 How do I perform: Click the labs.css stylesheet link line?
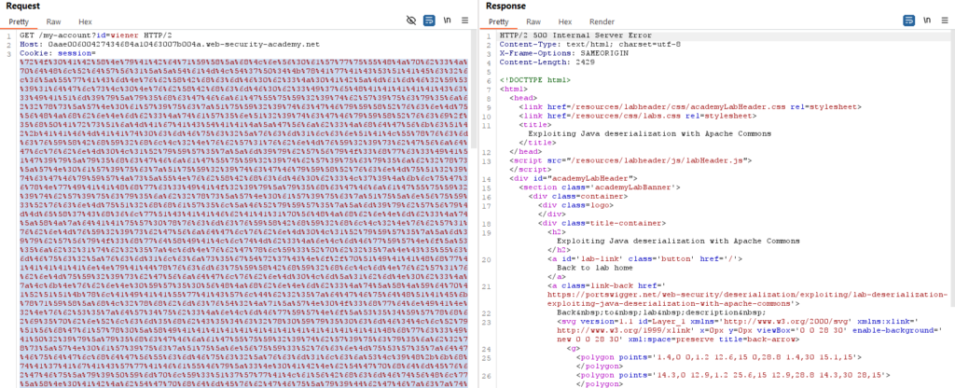click(x=638, y=115)
